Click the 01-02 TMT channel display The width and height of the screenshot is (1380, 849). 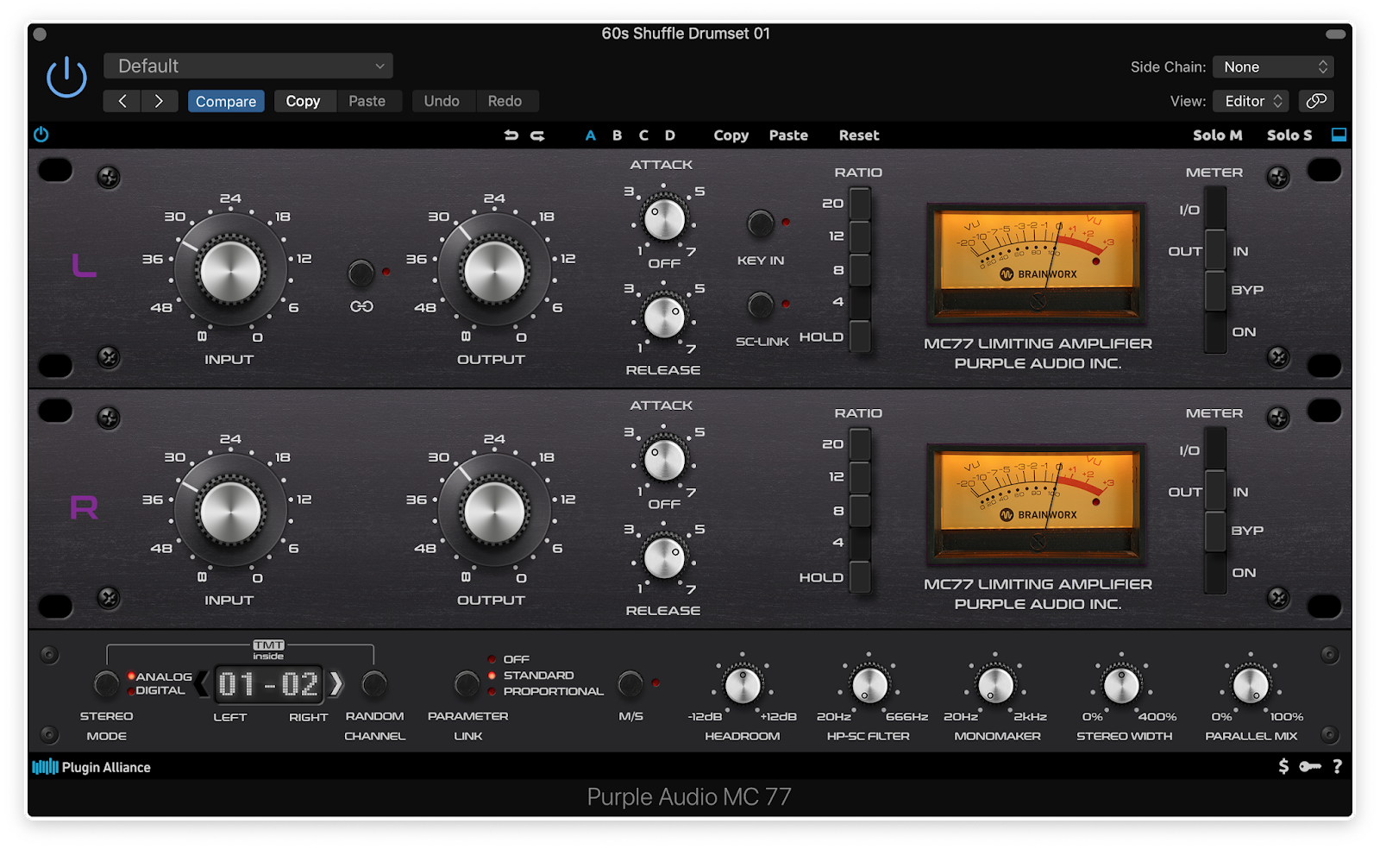point(268,684)
